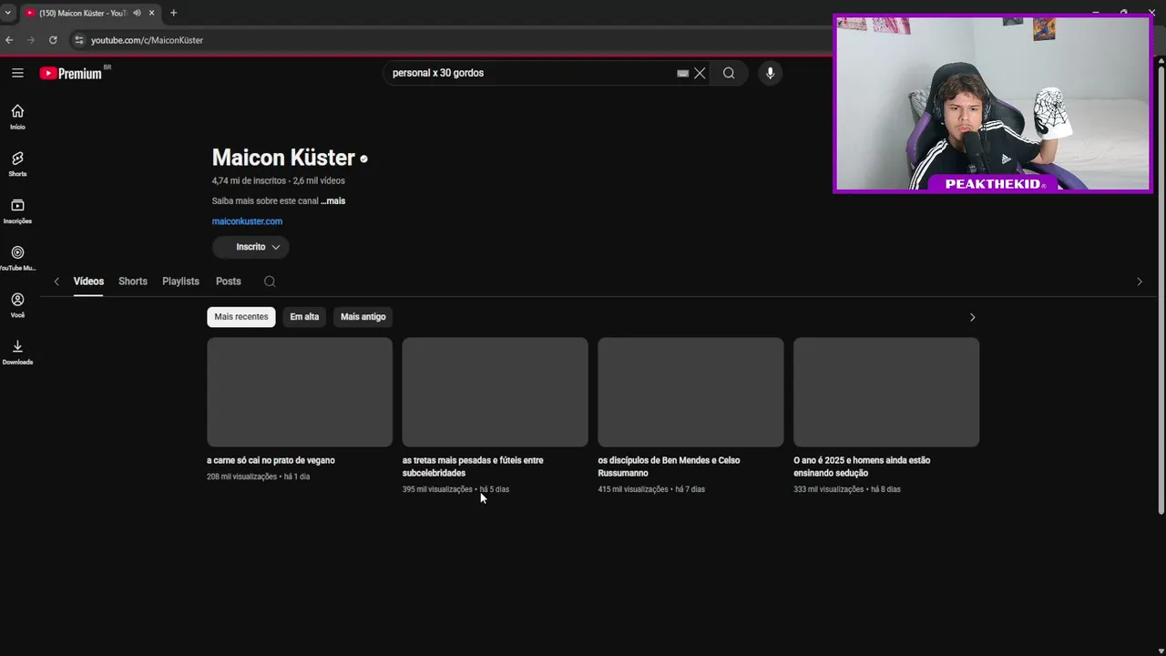
Task: Open the on-screen keyboard icon in search
Action: [x=682, y=73]
